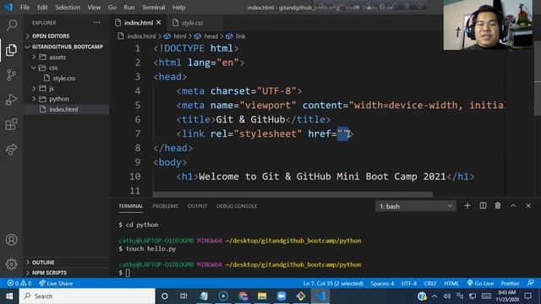541x304 pixels.
Task: Close the terminal panel
Action: coord(528,206)
